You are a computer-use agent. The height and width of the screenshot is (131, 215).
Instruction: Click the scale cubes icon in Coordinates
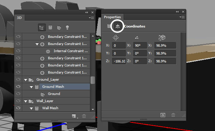tap(162, 37)
